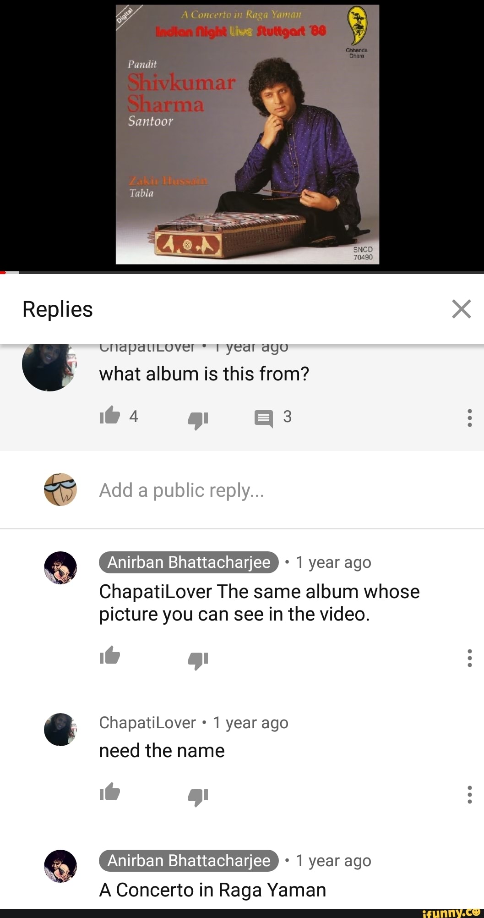
Task: Tap your cartoon avatar beside the reply field
Action: point(60,489)
